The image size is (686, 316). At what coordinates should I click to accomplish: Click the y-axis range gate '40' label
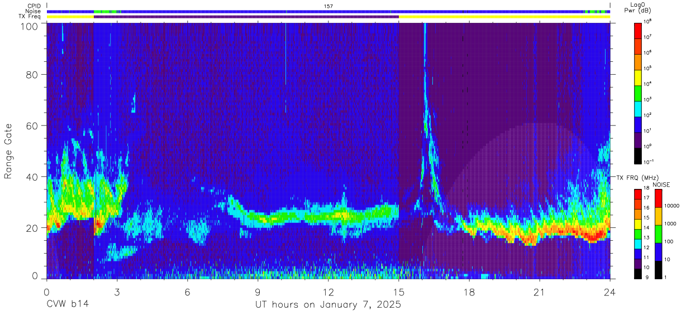[32, 177]
